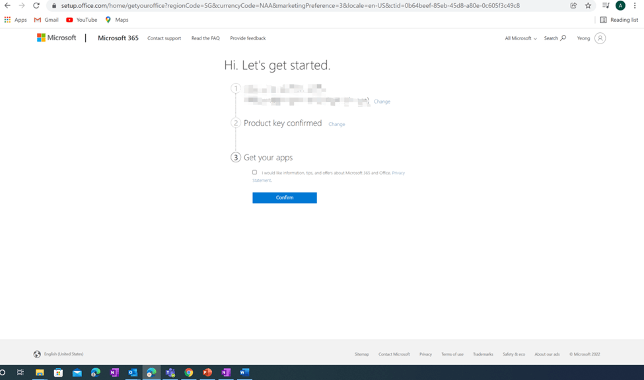The height and width of the screenshot is (380, 644).
Task: Click Change next to Product key confirmed
Action: [337, 124]
